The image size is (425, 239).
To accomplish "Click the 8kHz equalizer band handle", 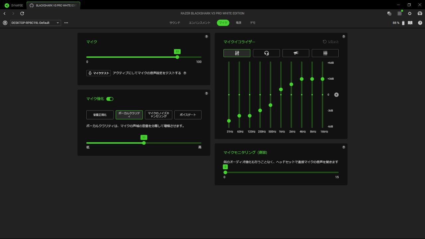I will 312,79.
